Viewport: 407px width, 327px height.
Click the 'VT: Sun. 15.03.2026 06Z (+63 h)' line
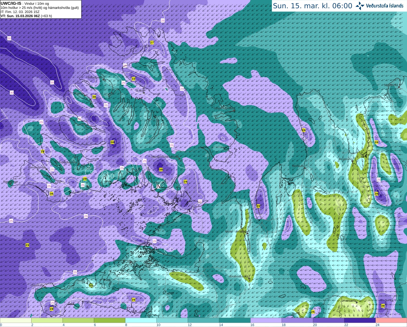[x=26, y=16]
